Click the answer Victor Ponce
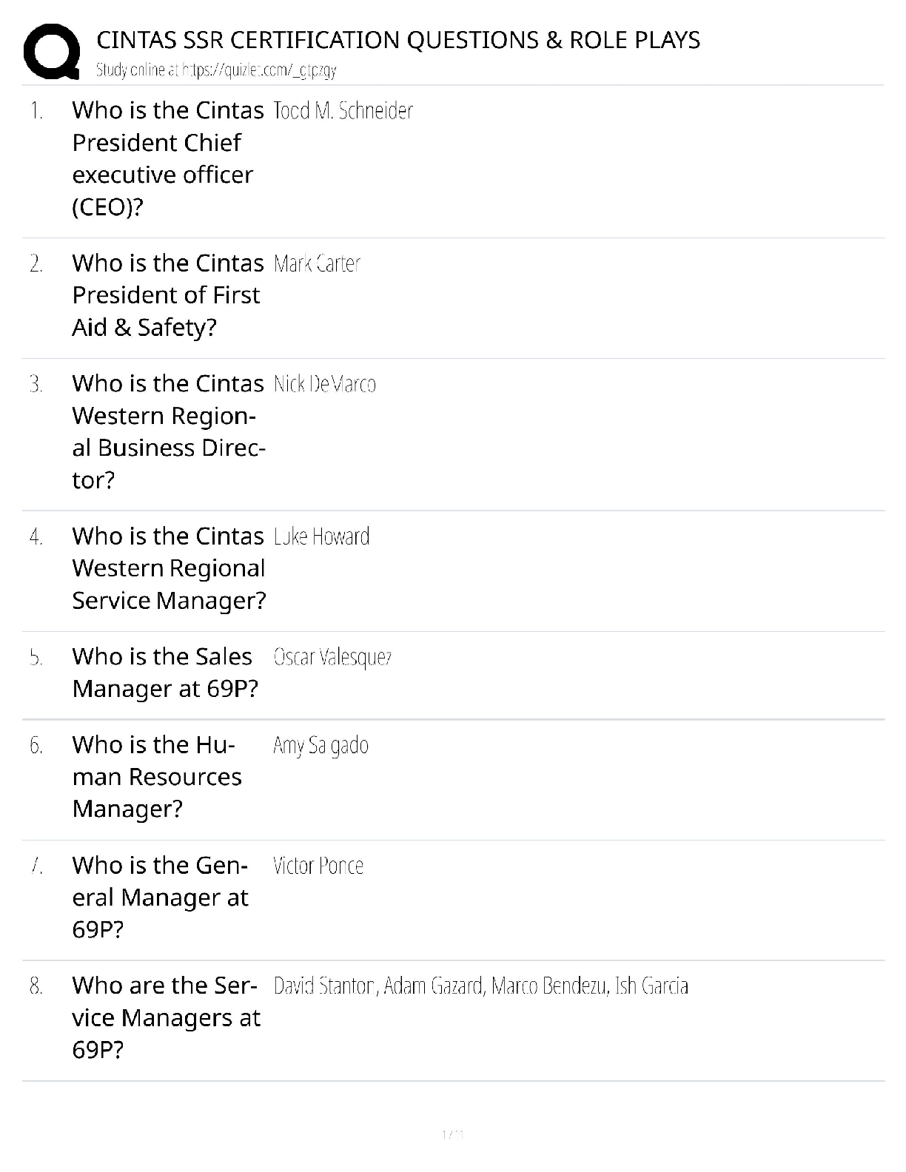This screenshot has height=1172, width=906. 318,866
